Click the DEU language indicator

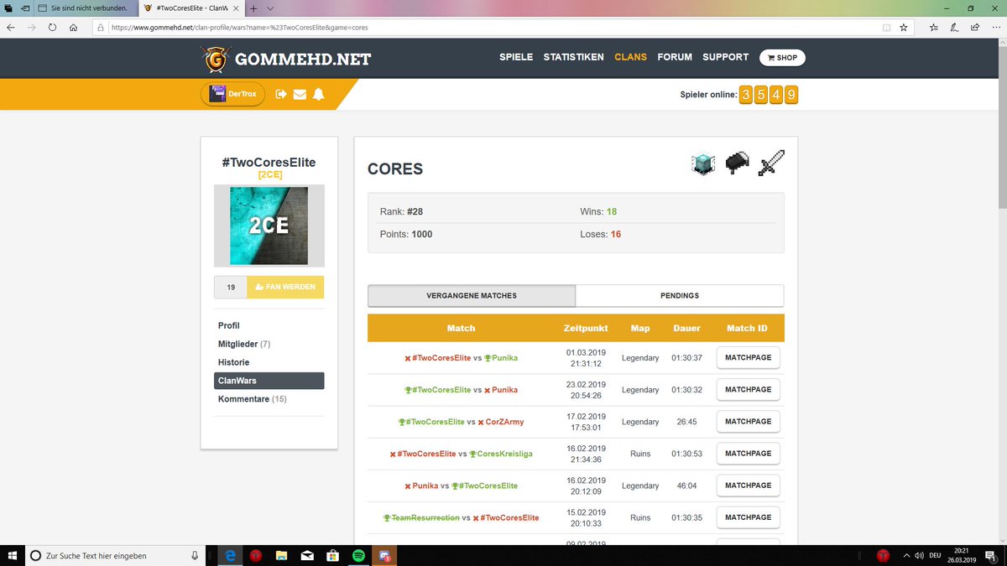934,555
